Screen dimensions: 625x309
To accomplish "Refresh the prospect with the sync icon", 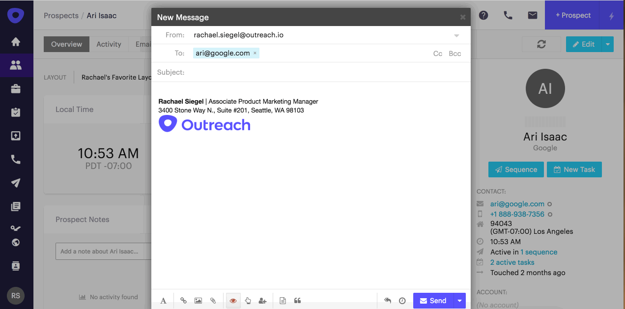I will point(541,44).
